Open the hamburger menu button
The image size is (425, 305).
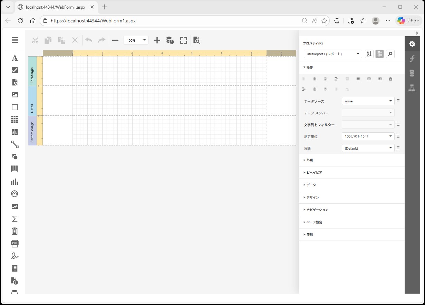[x=15, y=40]
